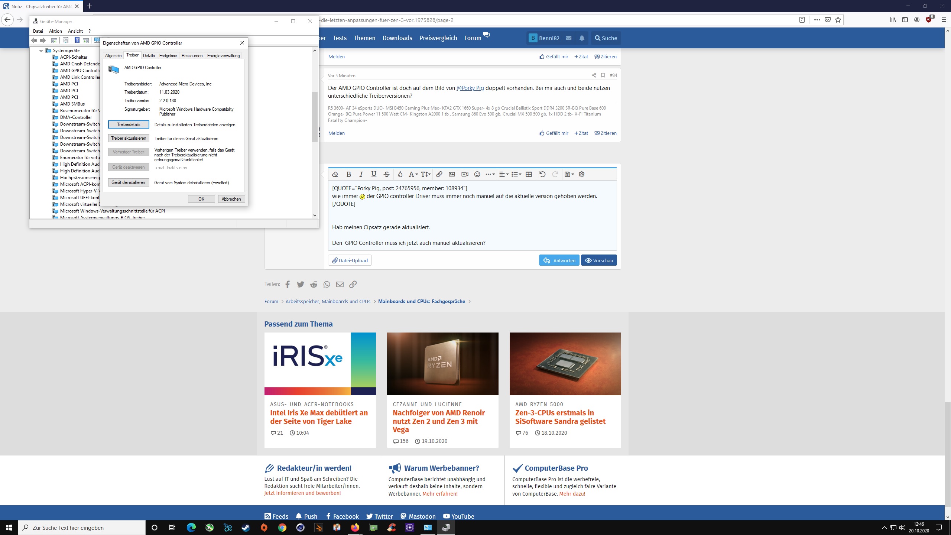Click the remove formatting eraser icon
Viewport: 951px width, 535px height.
tap(335, 174)
